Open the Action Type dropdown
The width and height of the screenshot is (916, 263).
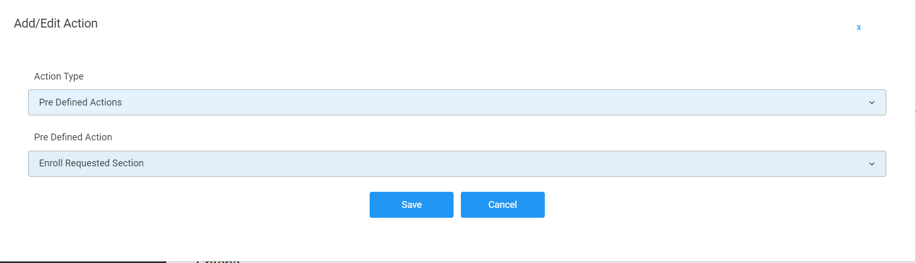457,102
